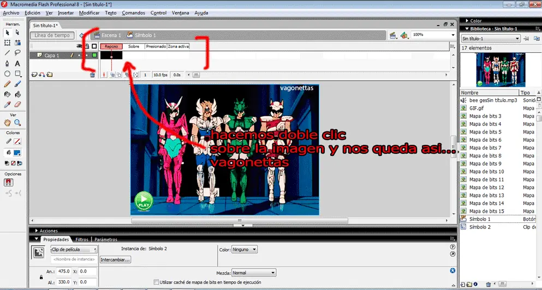The width and height of the screenshot is (542, 290).
Task: Switch to the Filtros tab
Action: (x=82, y=239)
